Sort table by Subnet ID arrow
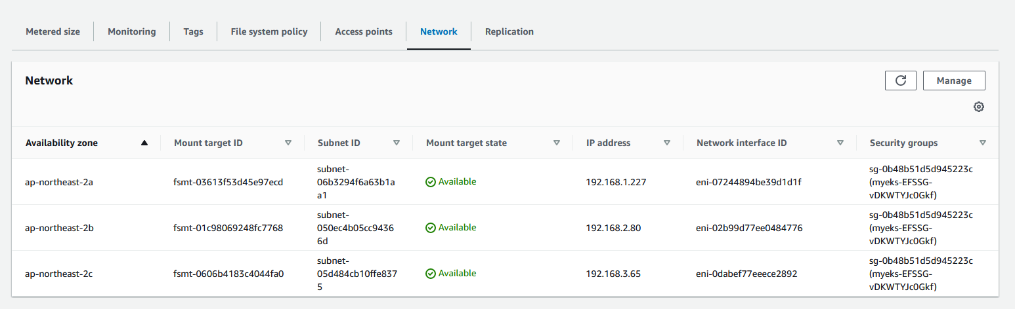 396,143
